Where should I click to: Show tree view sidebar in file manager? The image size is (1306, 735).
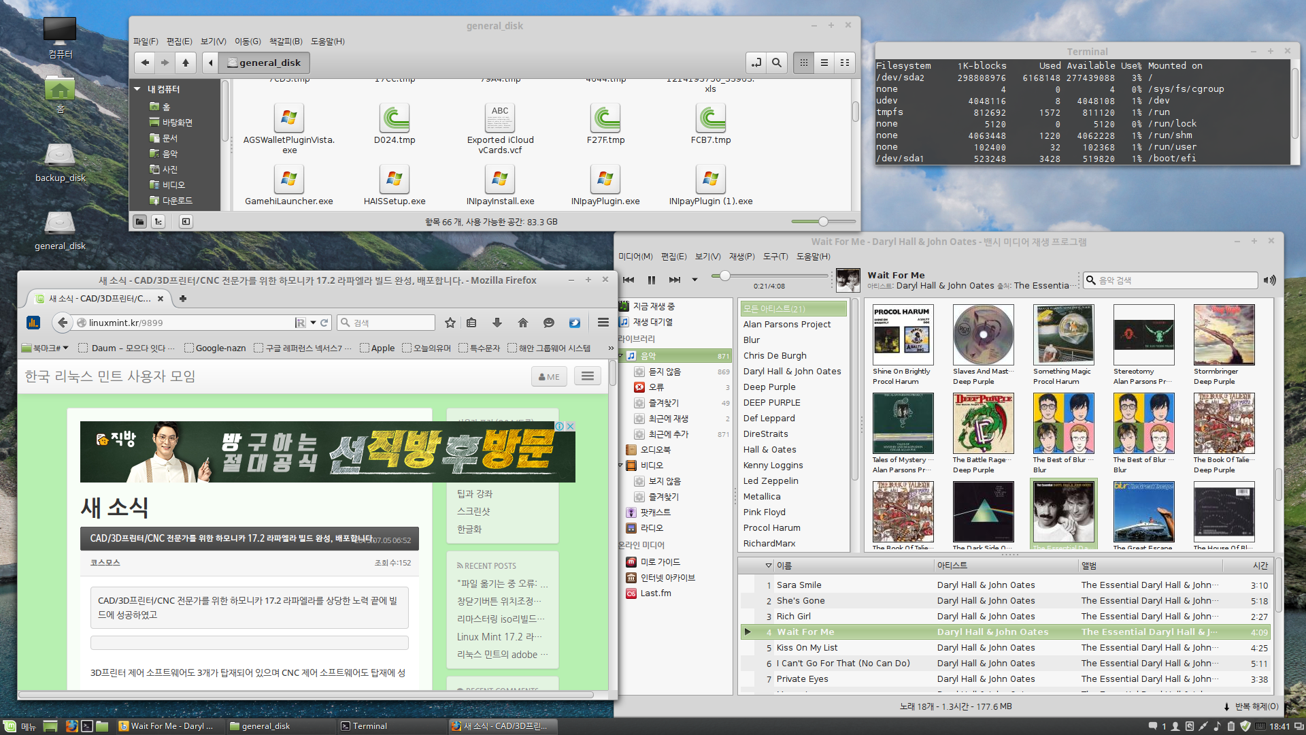[x=158, y=222]
